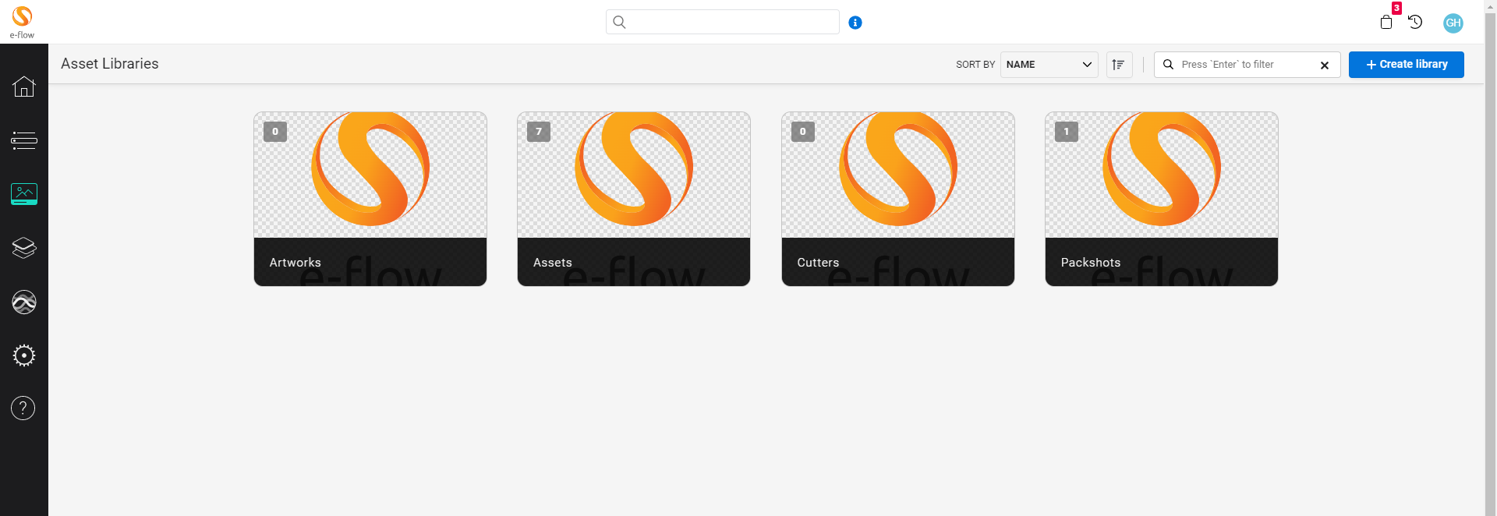The image size is (1497, 516).
Task: Open the history clock icon
Action: [x=1415, y=22]
